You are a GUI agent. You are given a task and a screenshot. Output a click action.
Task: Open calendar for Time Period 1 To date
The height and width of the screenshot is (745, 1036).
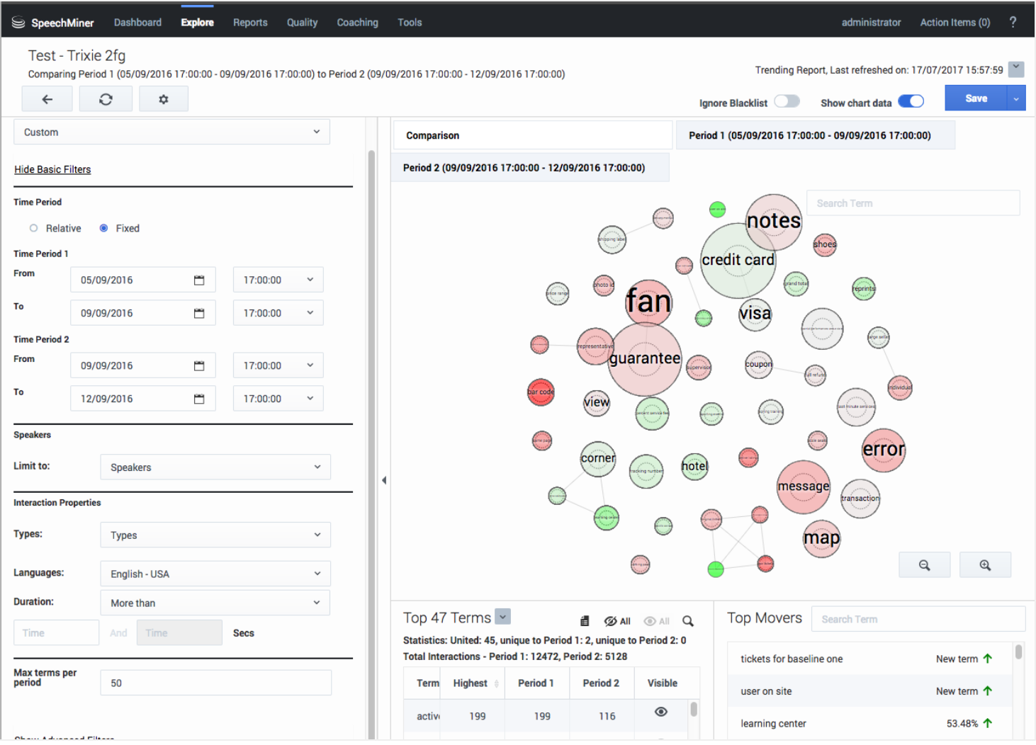(x=199, y=313)
